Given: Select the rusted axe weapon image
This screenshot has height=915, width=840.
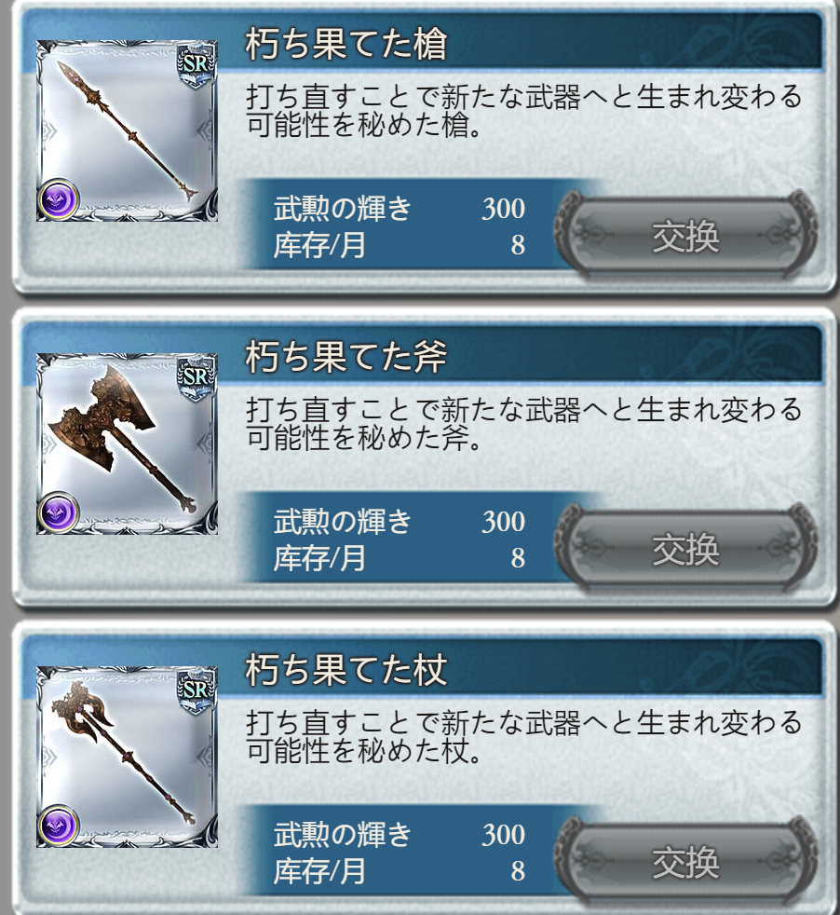Looking at the screenshot, I should [128, 444].
